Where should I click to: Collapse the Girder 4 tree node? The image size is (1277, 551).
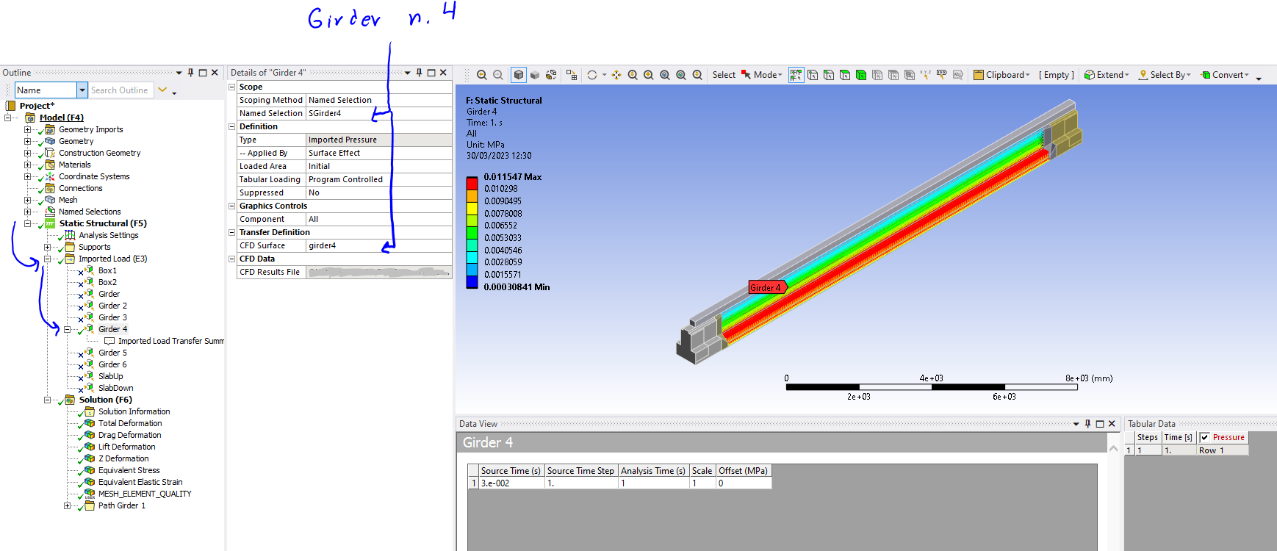67,329
